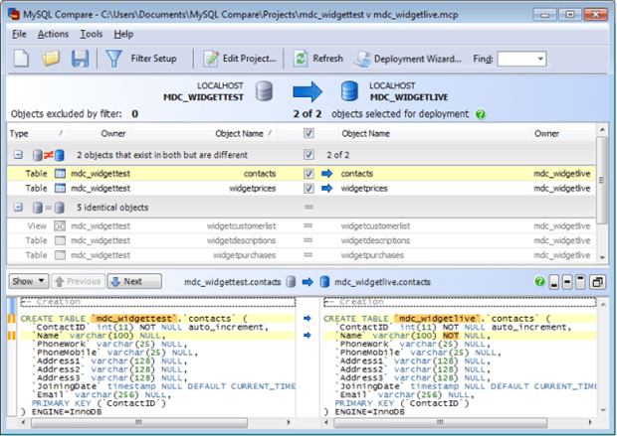This screenshot has width=617, height=436.
Task: Save project with the floppy disk icon
Action: click(x=80, y=59)
